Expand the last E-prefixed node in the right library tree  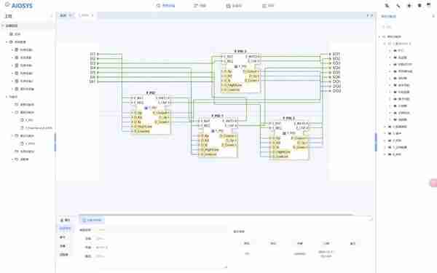(385, 154)
